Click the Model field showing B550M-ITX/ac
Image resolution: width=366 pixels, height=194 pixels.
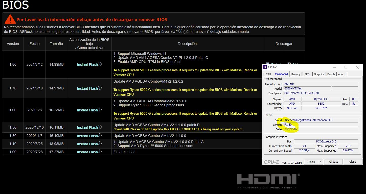coord(307,88)
